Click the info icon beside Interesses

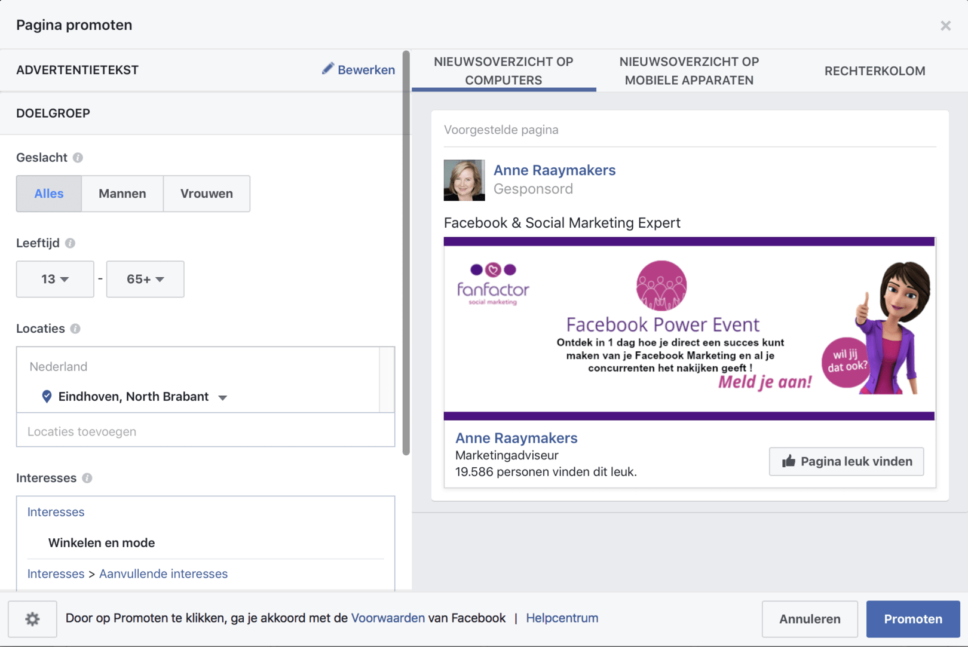(87, 478)
